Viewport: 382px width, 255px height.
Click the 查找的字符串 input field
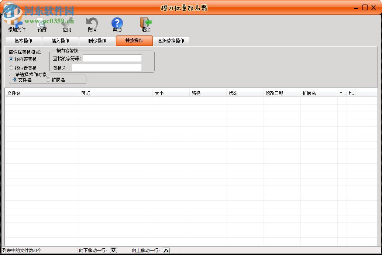pyautogui.click(x=111, y=58)
